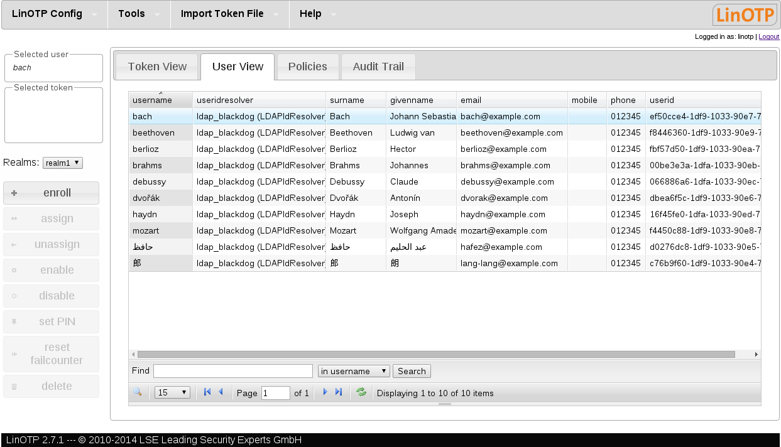
Task: Click the Logout link
Action: point(769,36)
